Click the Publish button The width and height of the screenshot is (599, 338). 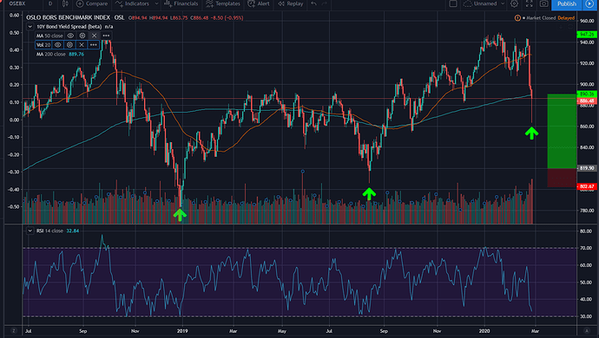[567, 3]
